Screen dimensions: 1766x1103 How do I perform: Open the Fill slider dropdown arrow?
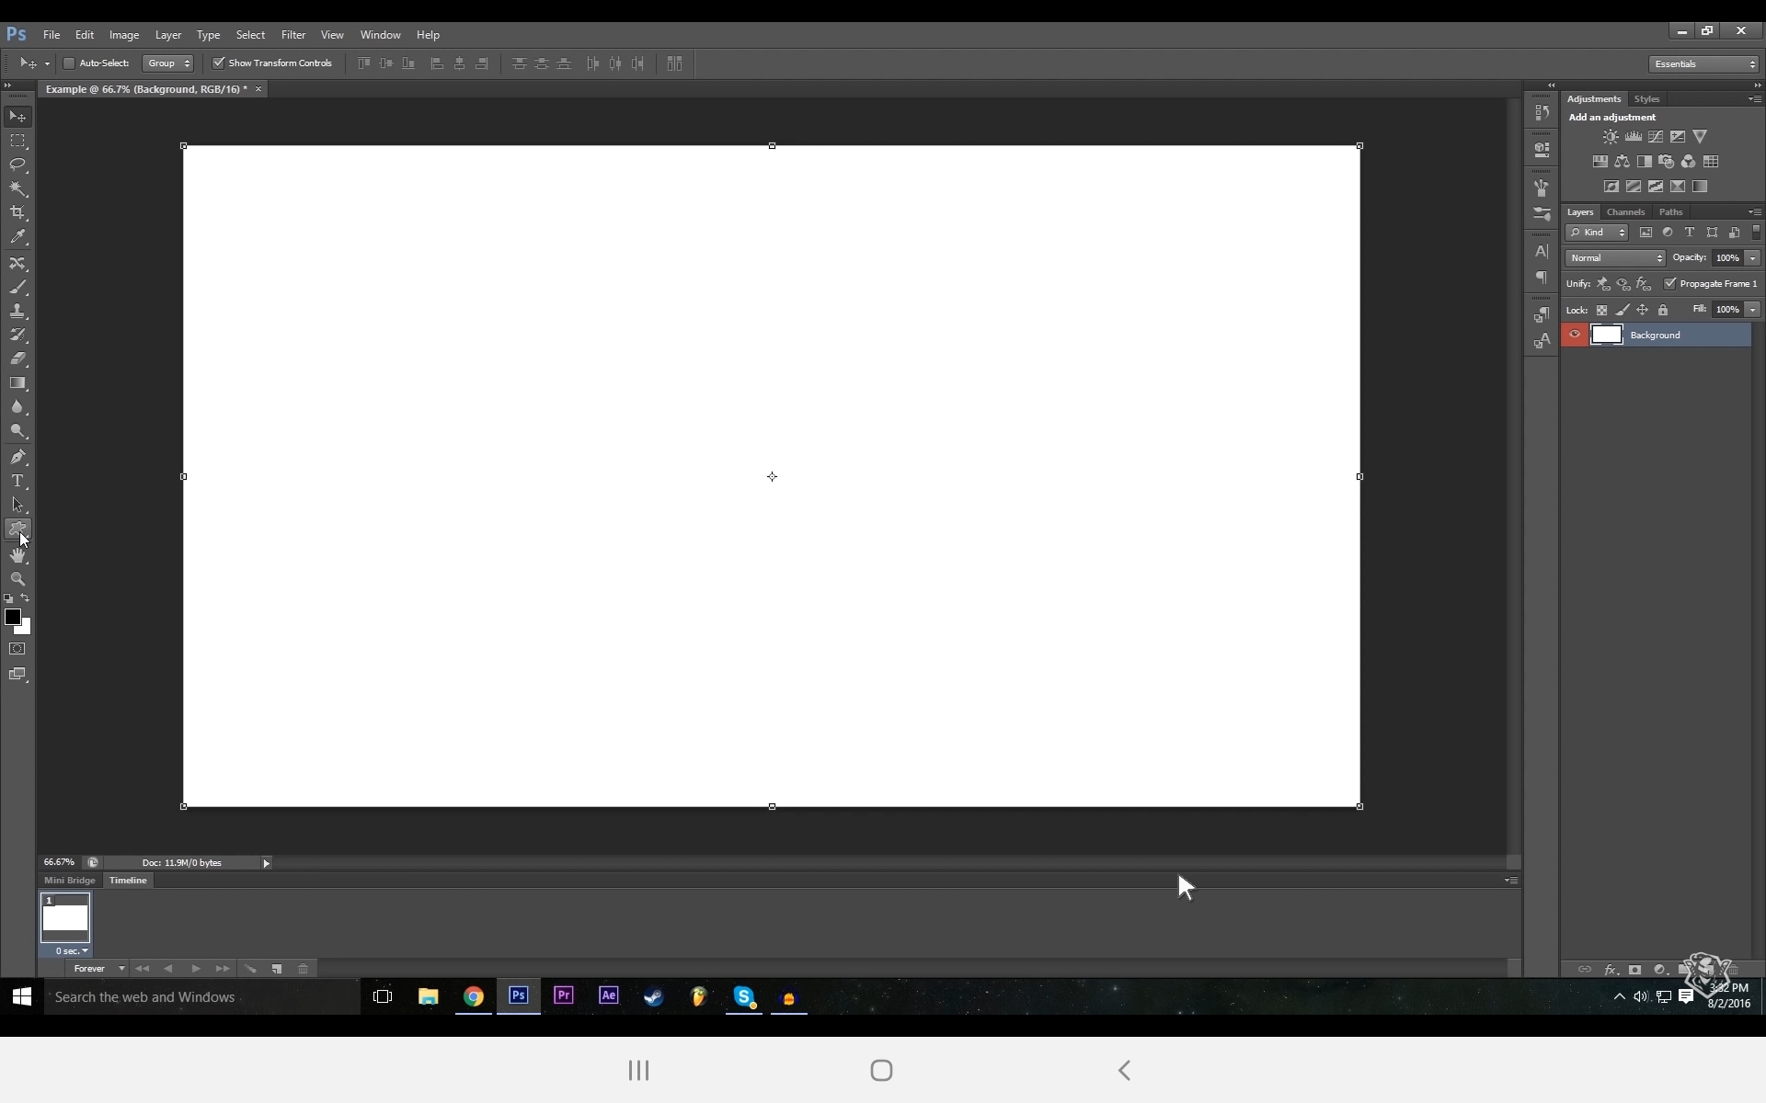[1753, 310]
